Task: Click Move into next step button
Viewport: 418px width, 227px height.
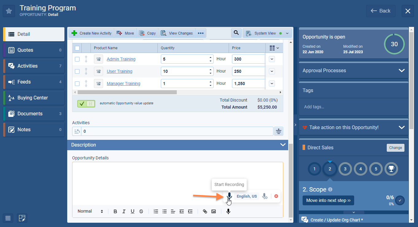Action: [x=328, y=201]
